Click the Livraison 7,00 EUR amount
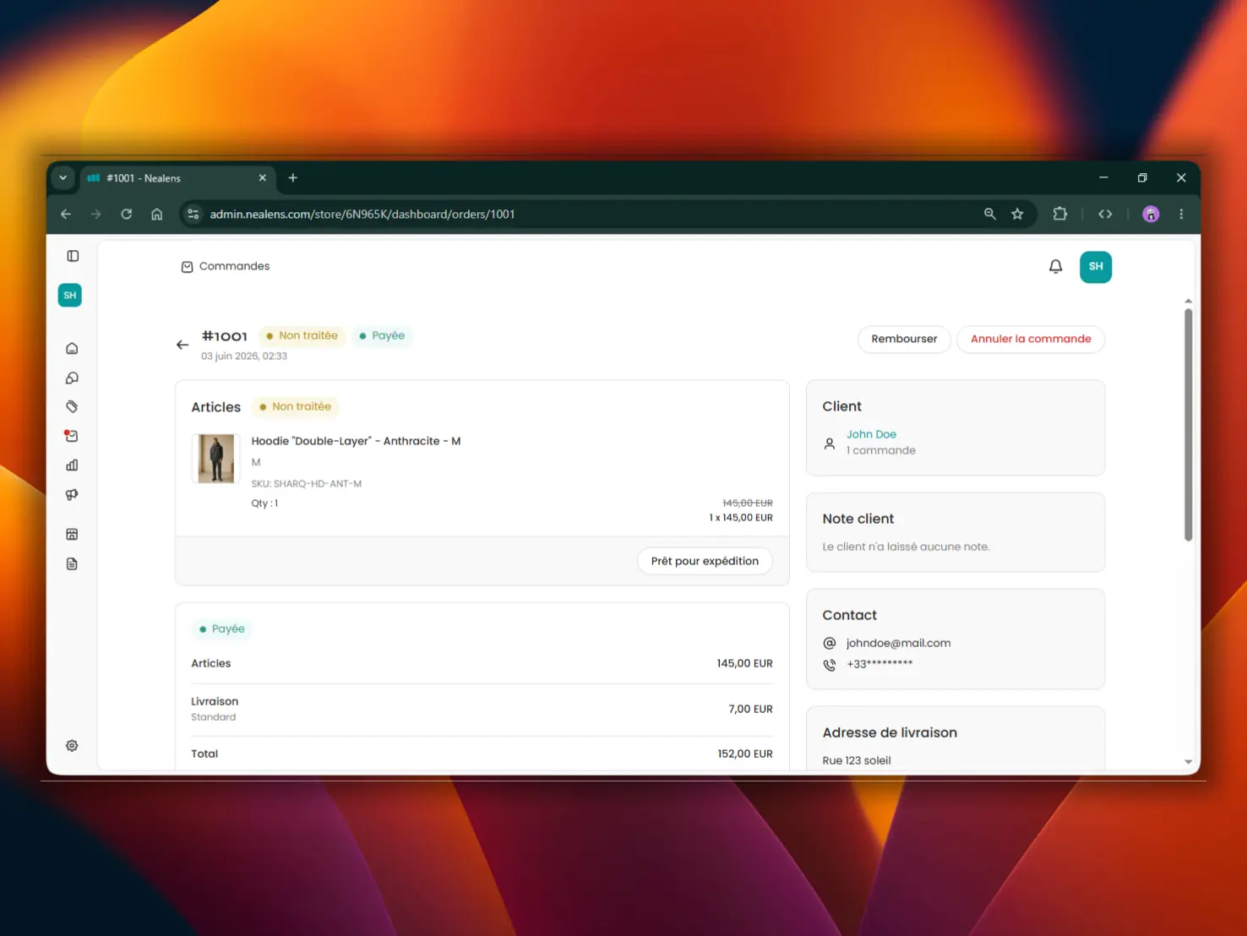Screen dimensions: 1247x936 click(x=750, y=709)
